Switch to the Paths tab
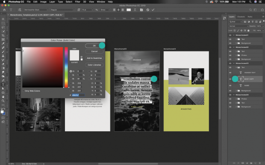 point(250,17)
